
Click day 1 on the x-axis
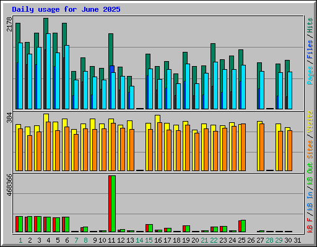[x=20, y=240]
